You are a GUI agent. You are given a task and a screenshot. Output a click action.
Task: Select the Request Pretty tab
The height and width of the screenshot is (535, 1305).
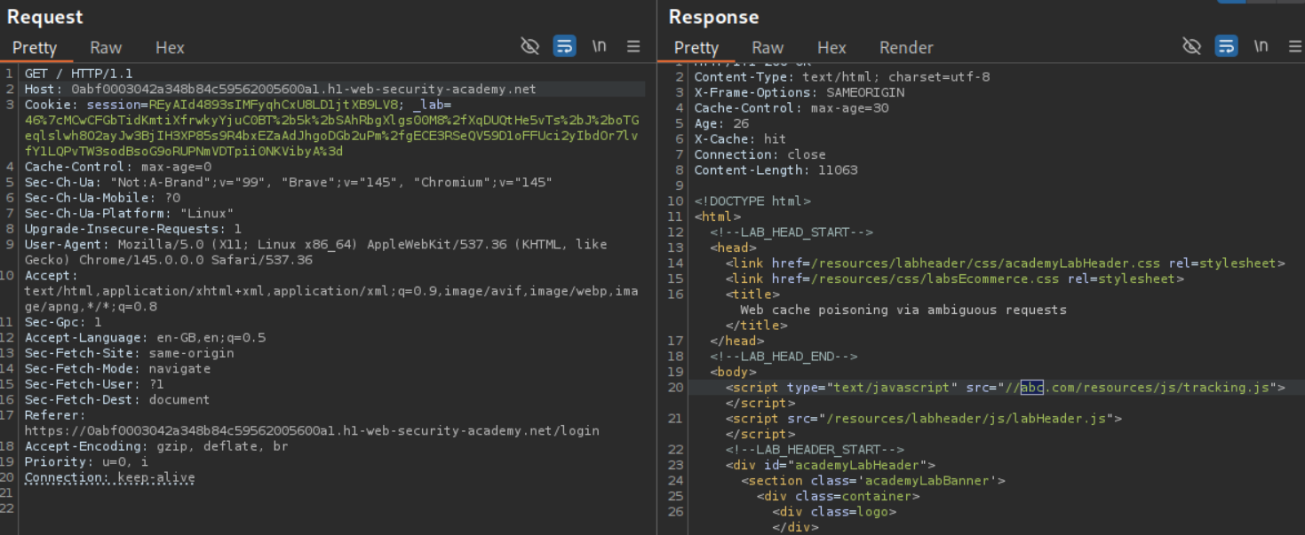tap(35, 48)
